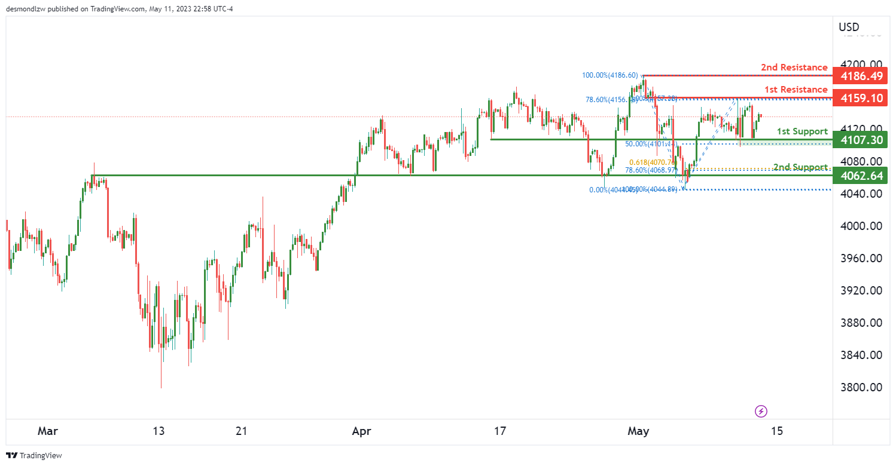Click the red 4159.10 price tag
896x466 pixels.
pos(861,98)
